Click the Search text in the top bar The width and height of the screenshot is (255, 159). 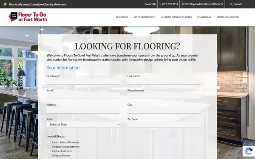point(238,4)
